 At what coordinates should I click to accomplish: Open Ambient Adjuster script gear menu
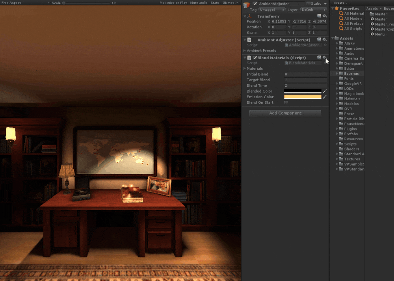[324, 39]
